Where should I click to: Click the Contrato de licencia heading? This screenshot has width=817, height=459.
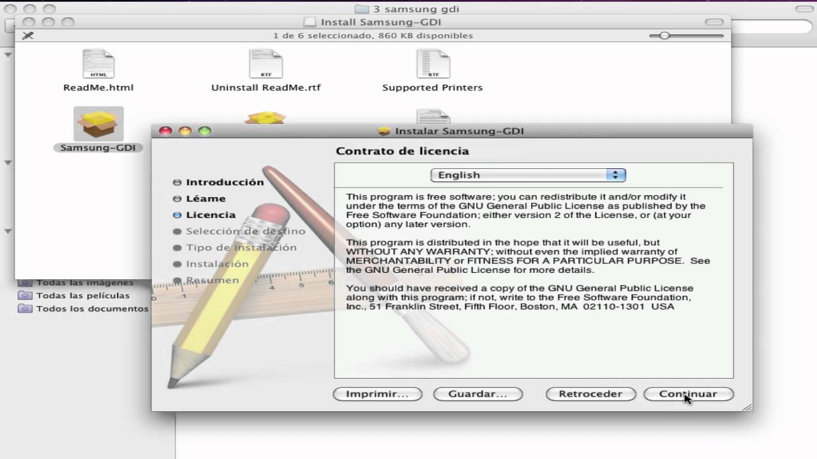tap(403, 152)
